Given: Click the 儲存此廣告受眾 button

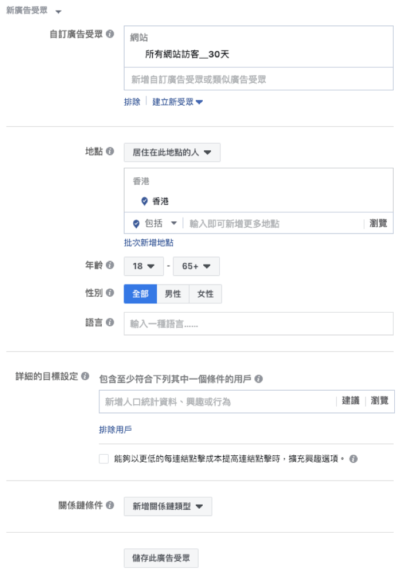Looking at the screenshot, I should (x=161, y=558).
